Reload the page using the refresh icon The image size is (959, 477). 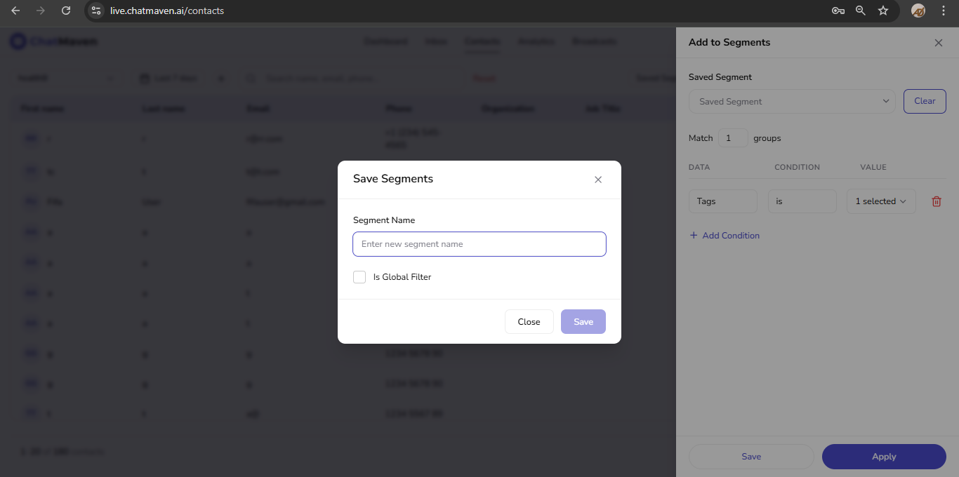tap(65, 11)
